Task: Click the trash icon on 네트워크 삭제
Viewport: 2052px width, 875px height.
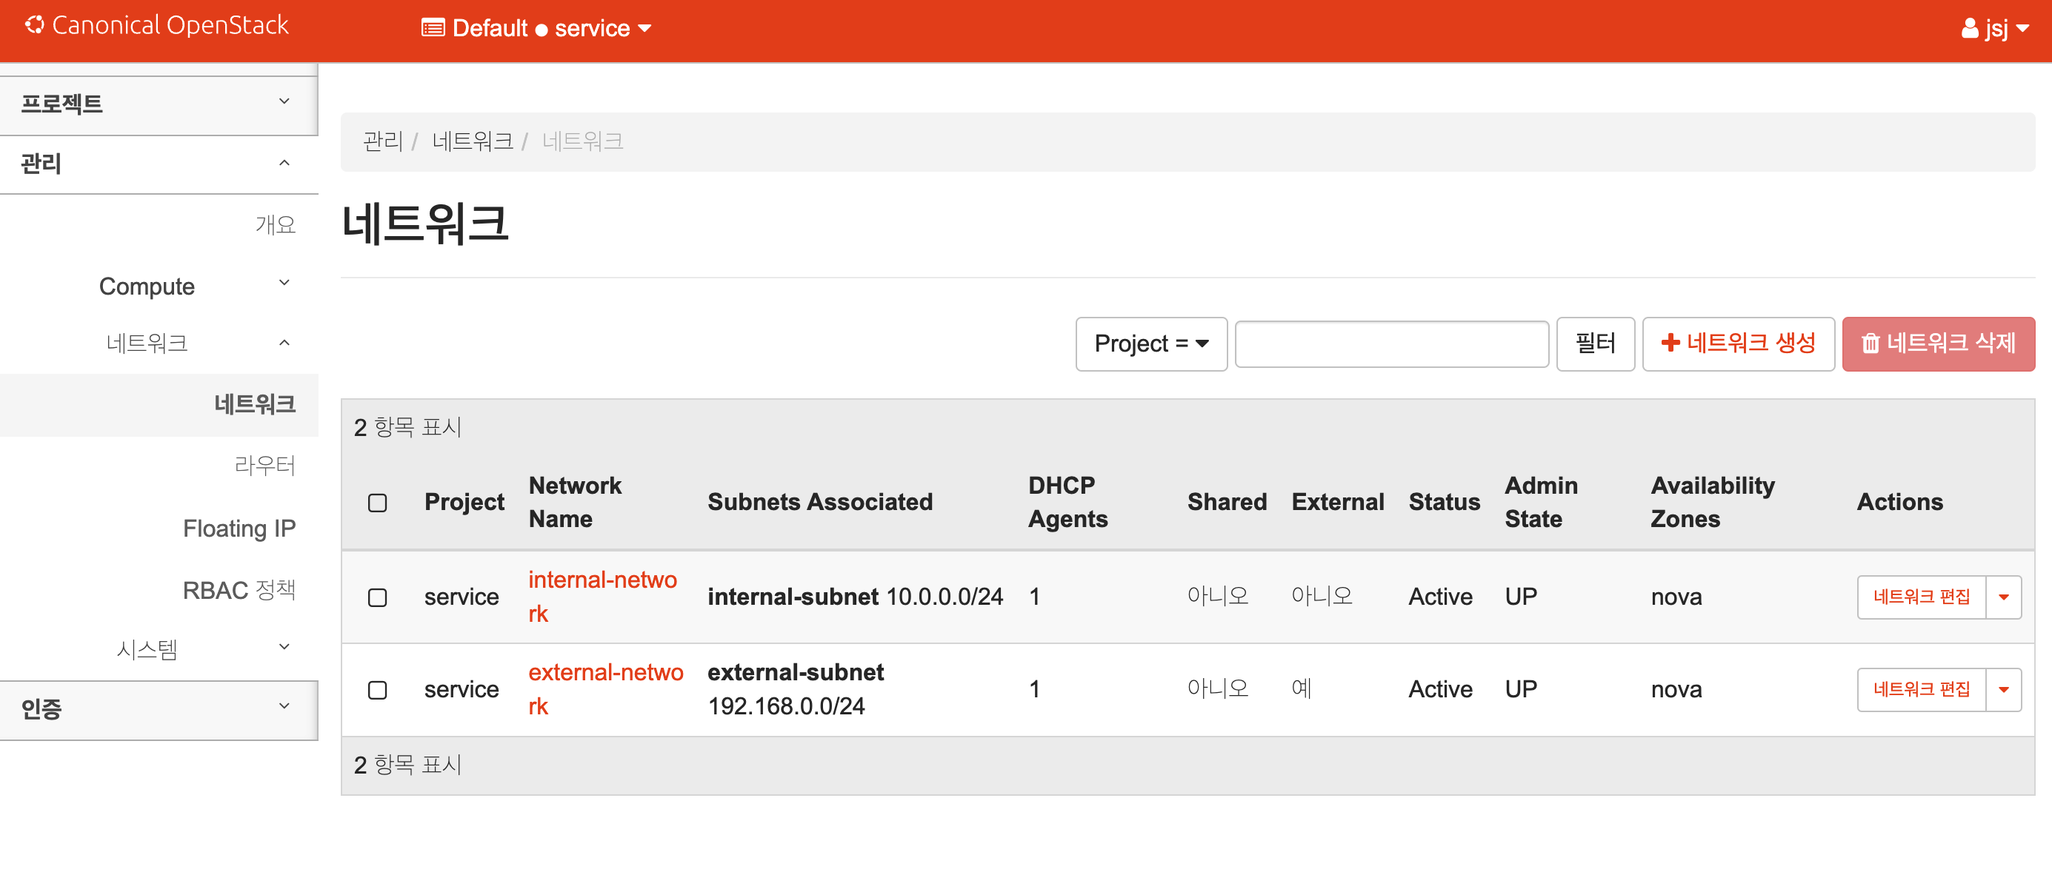Action: tap(1870, 344)
